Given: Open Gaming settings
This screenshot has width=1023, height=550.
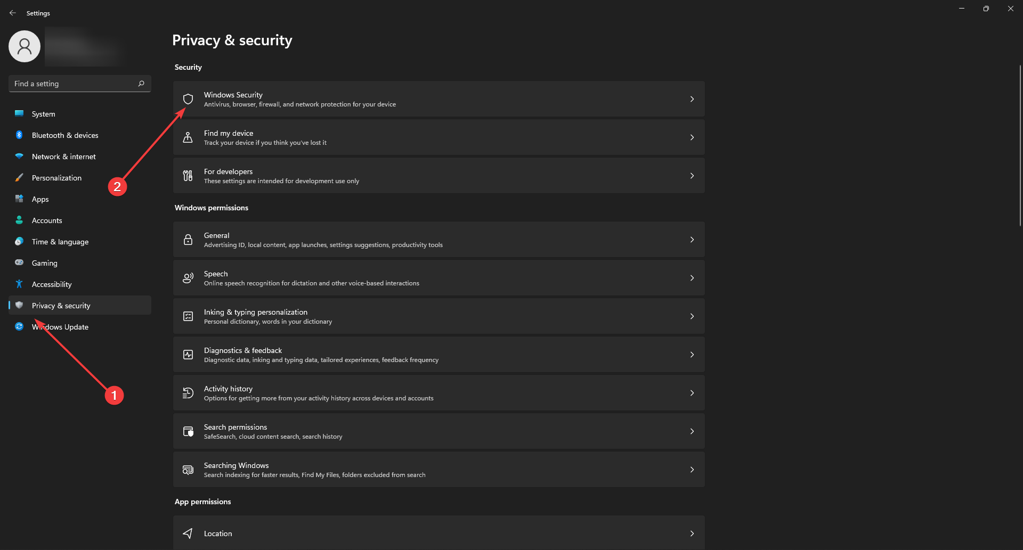Looking at the screenshot, I should (80, 263).
